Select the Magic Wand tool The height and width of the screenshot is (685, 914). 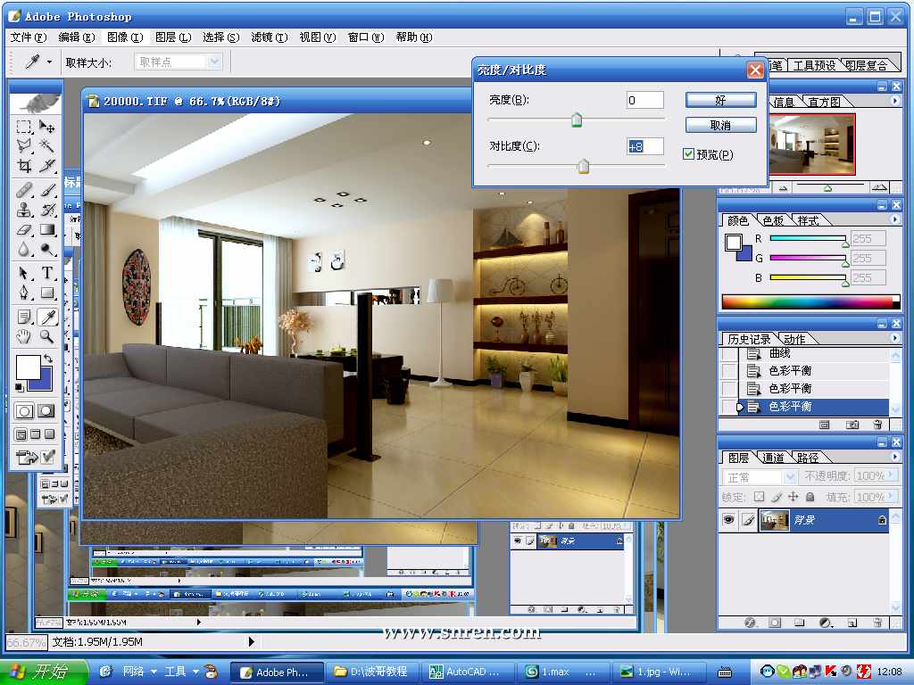46,145
